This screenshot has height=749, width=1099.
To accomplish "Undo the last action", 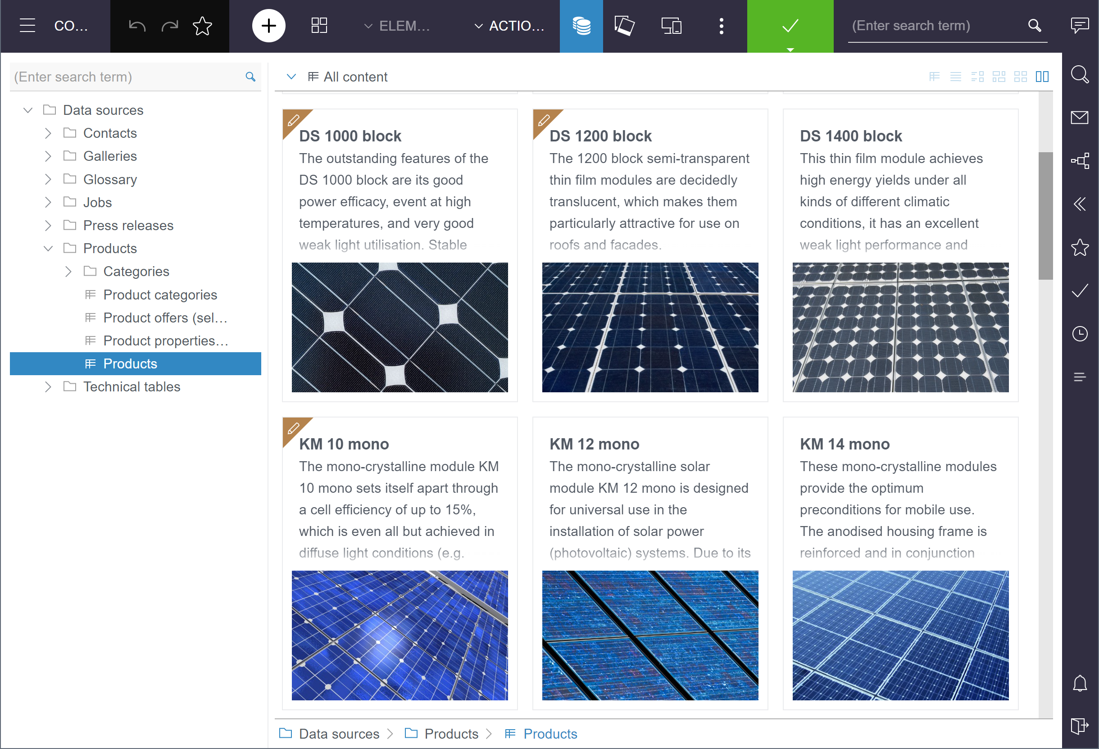I will pyautogui.click(x=137, y=26).
